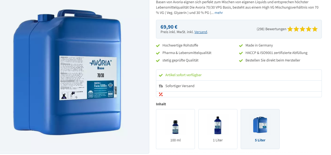Select the 5 Liter content option

coord(260,129)
